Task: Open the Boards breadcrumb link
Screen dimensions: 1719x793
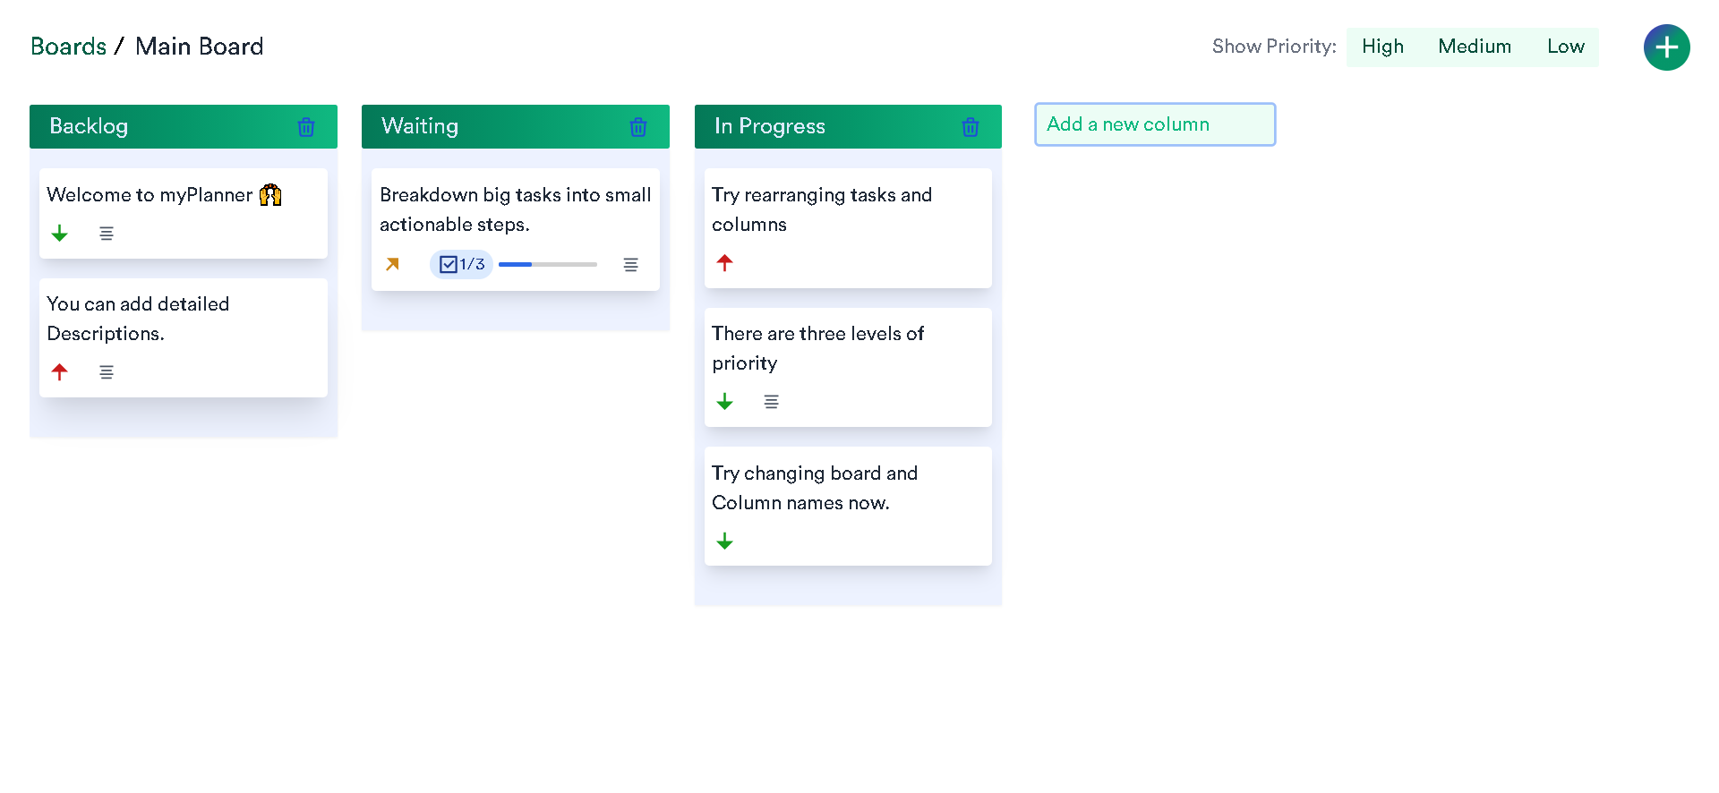Action: point(68,47)
